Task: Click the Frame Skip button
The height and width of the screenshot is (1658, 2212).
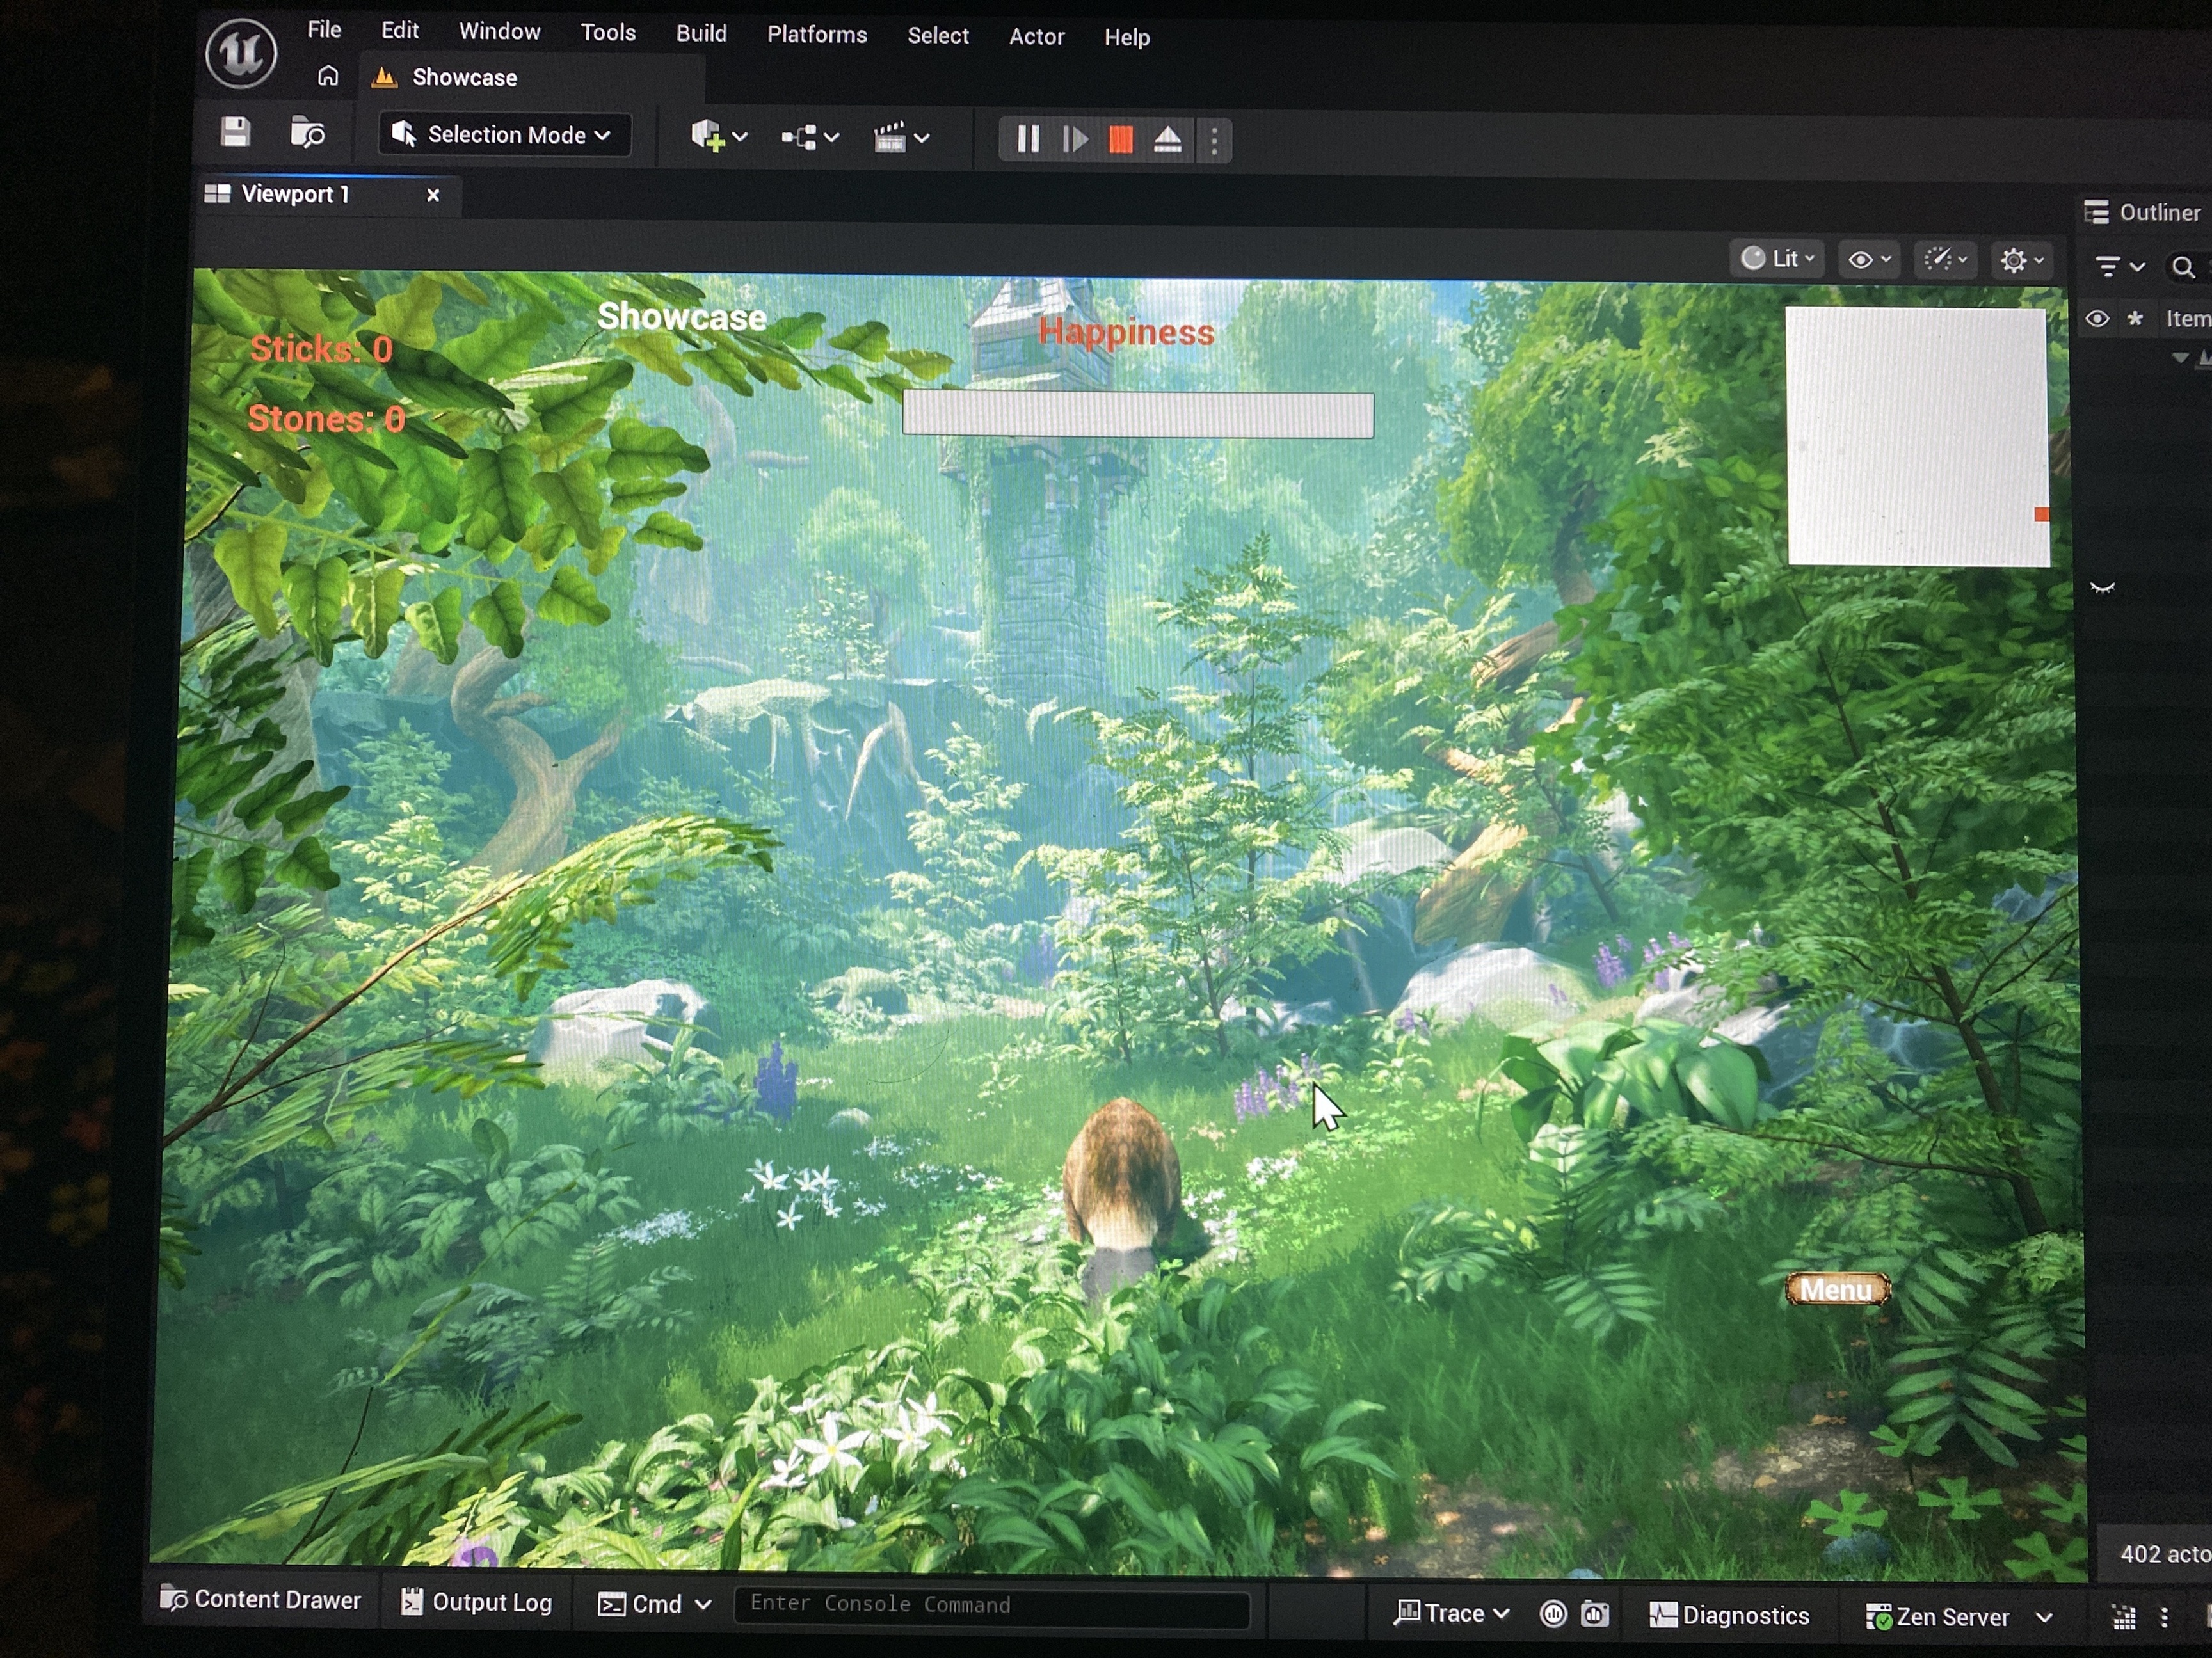Action: pos(1074,139)
